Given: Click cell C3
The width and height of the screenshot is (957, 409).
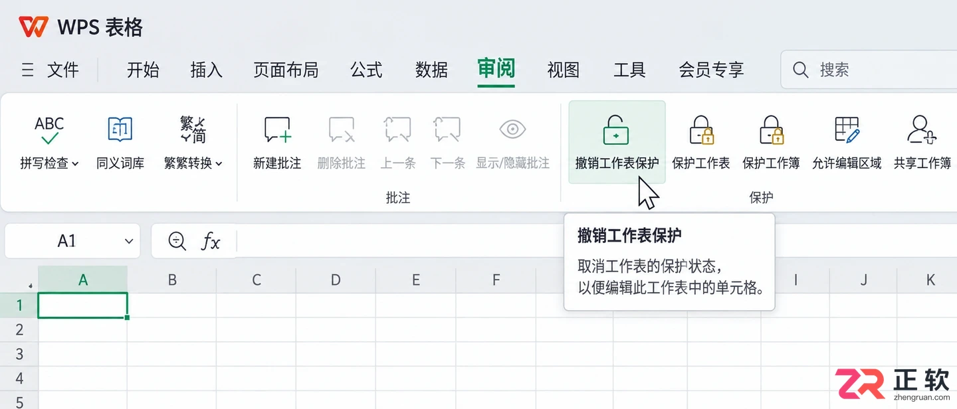Looking at the screenshot, I should 257,354.
